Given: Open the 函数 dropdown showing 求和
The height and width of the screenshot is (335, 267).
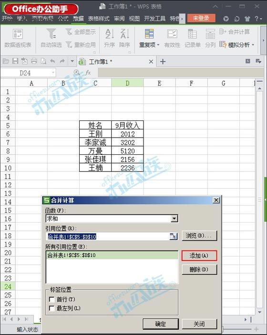Looking at the screenshot, I should [x=174, y=218].
